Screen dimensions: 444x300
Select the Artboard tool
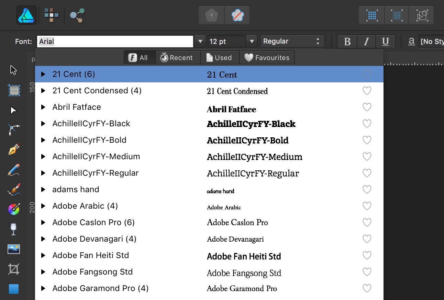[x=14, y=90]
